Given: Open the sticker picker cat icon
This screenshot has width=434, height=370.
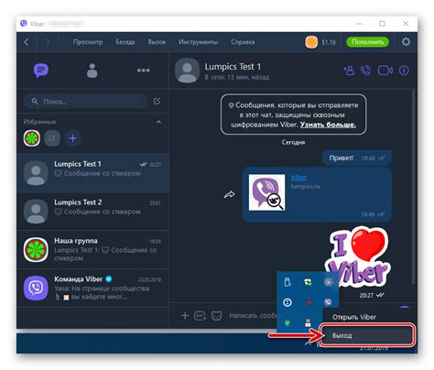Looking at the screenshot, I should pos(217,315).
